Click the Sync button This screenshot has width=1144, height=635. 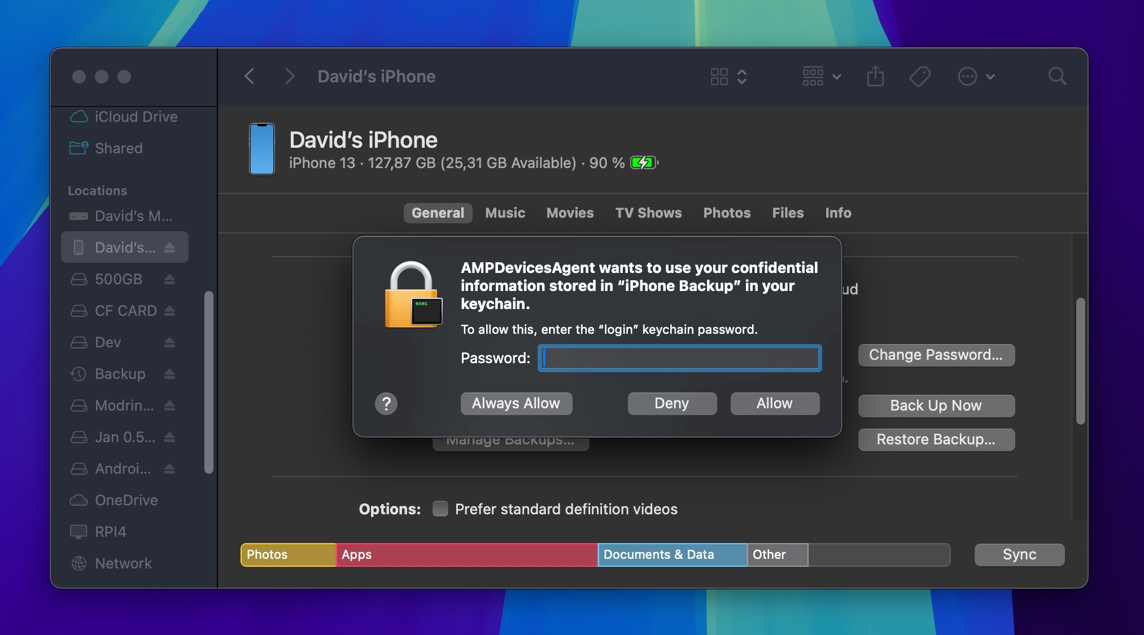(x=1020, y=555)
